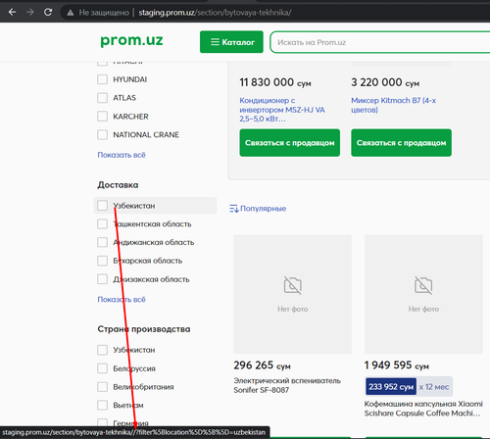Image resolution: width=490 pixels, height=439 pixels.
Task: Open the prom.uz logo homepage
Action: point(131,40)
